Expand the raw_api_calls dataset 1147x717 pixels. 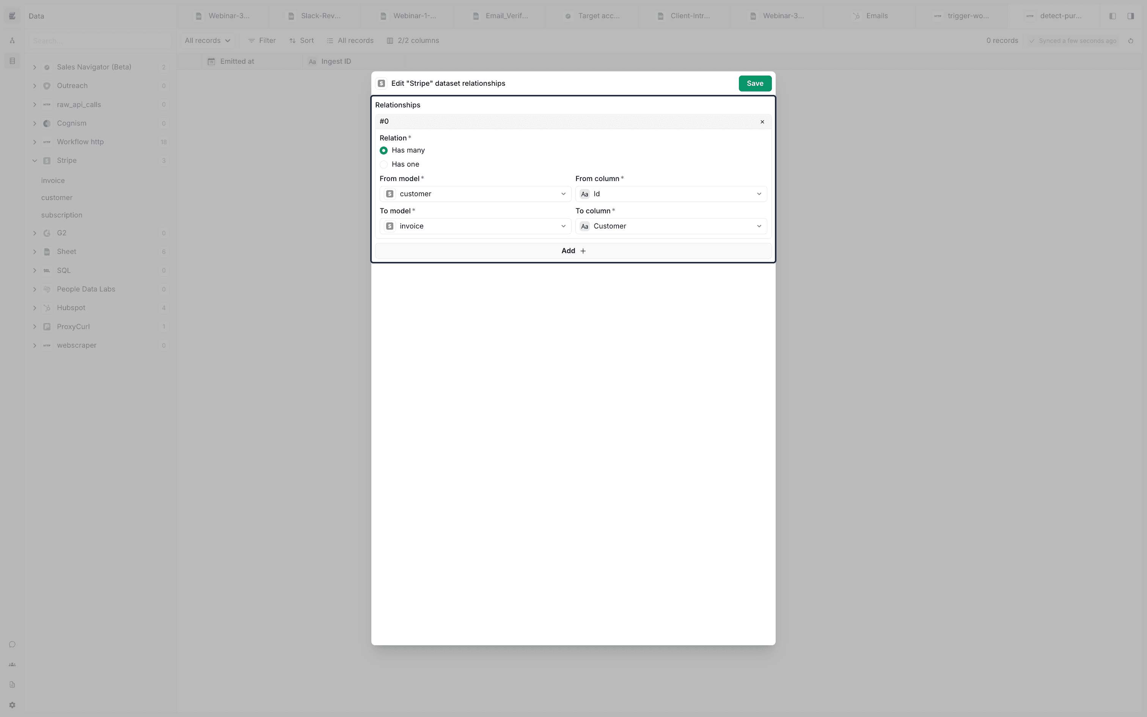(35, 104)
